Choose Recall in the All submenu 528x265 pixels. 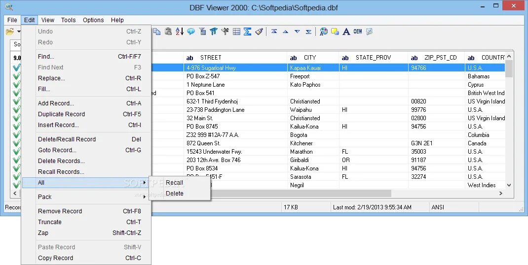[180, 183]
